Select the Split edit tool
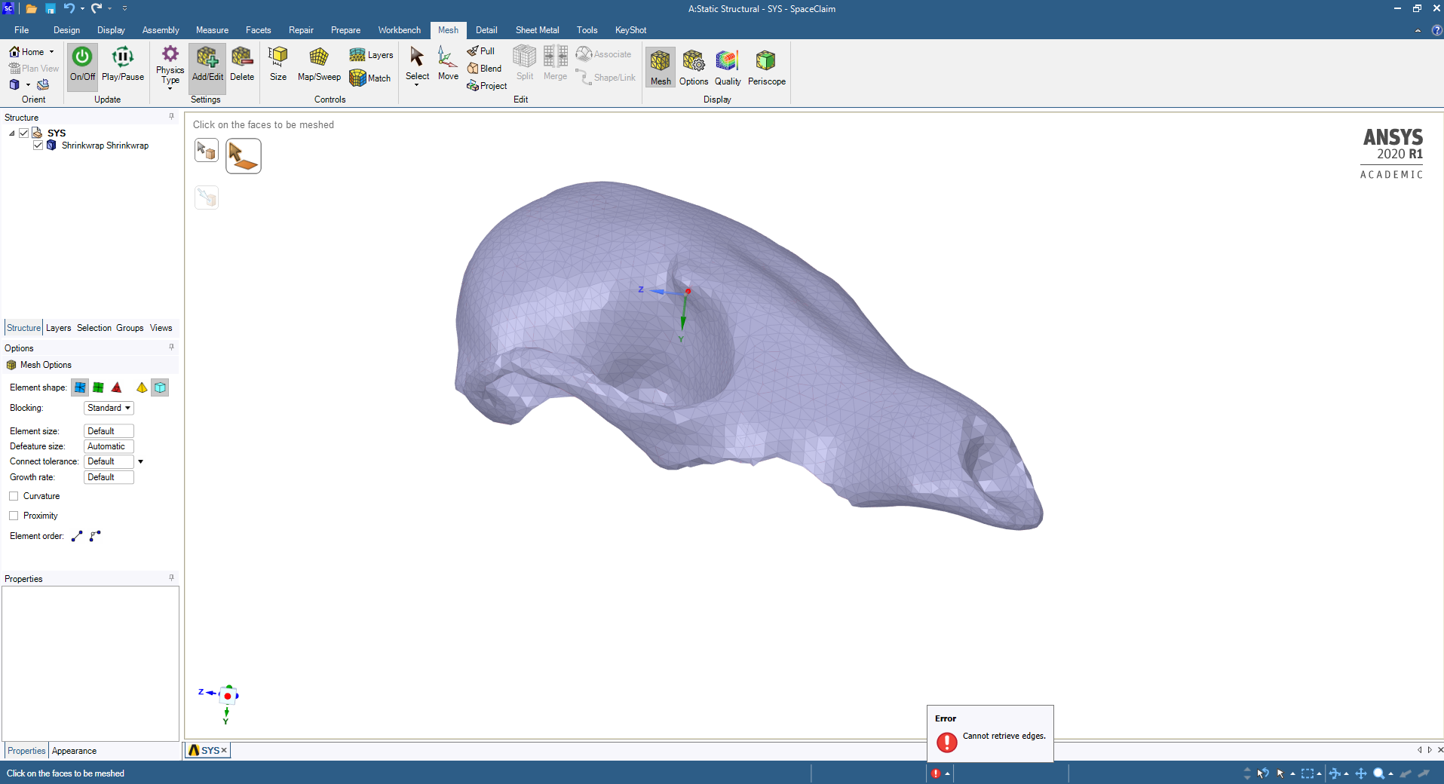The image size is (1444, 784). [524, 66]
